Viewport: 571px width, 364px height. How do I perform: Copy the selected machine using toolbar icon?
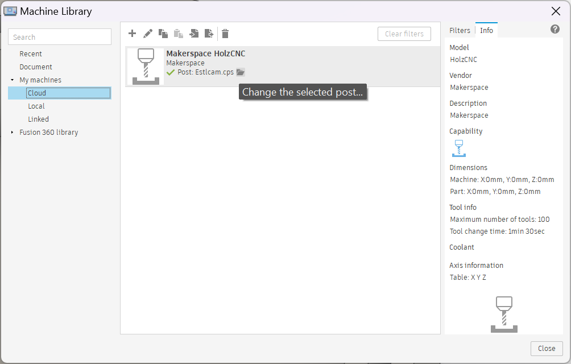163,34
